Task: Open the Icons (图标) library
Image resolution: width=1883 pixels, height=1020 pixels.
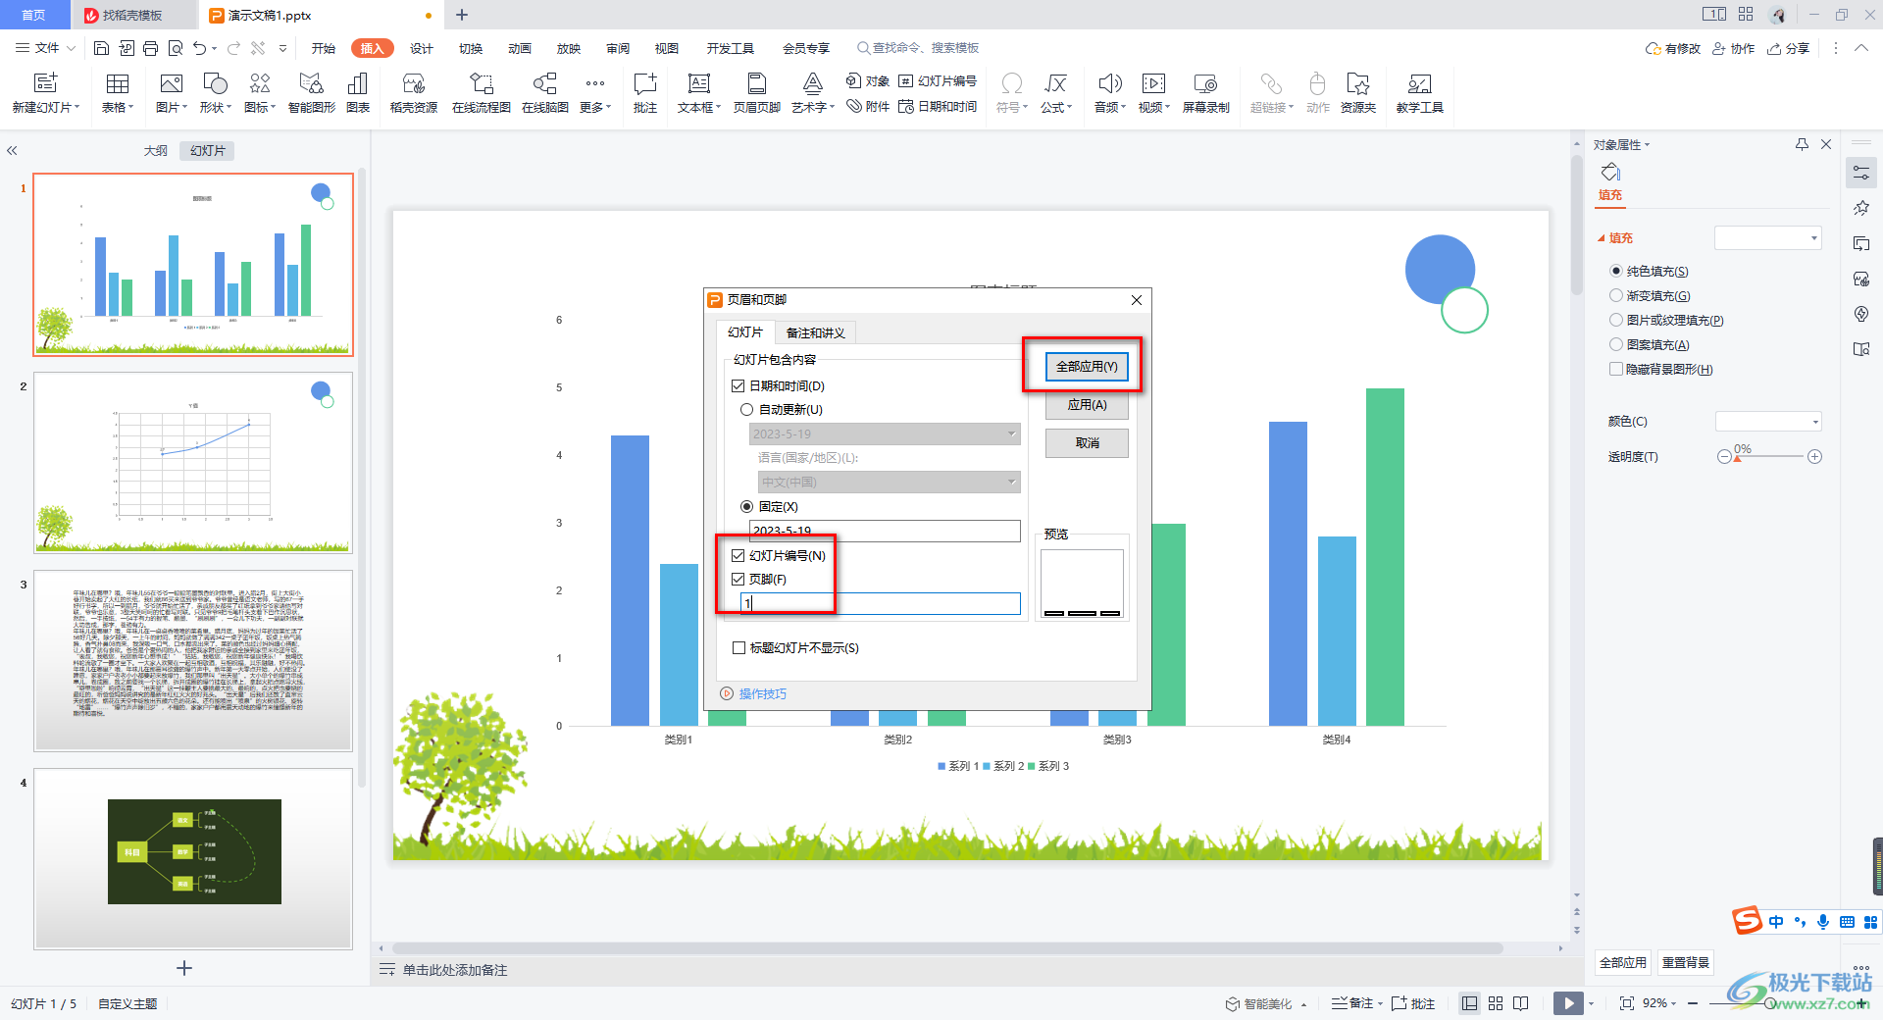Action: (260, 93)
